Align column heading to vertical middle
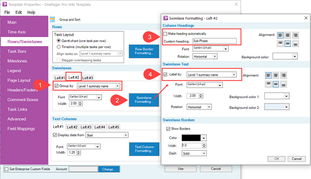 click(x=288, y=43)
